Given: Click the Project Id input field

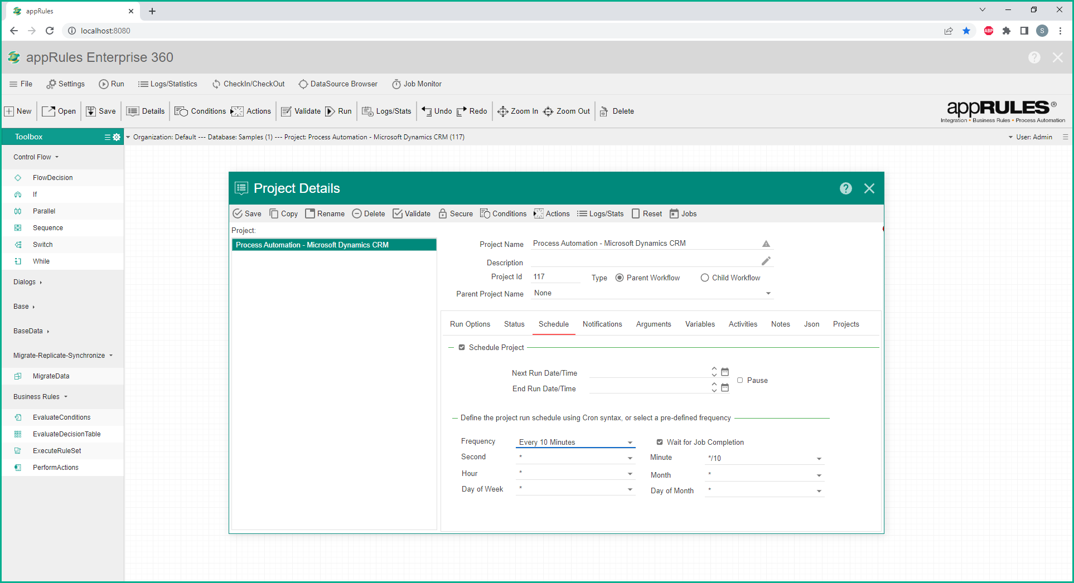Looking at the screenshot, I should pyautogui.click(x=555, y=277).
